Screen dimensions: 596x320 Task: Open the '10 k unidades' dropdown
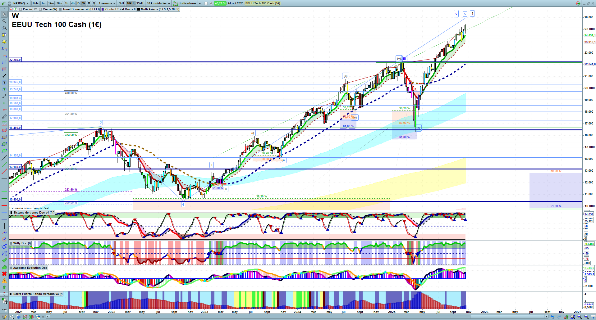(158, 3)
